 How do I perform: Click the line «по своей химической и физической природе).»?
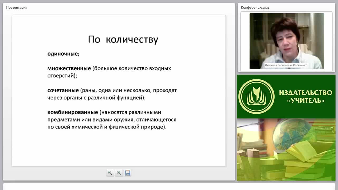(x=107, y=127)
